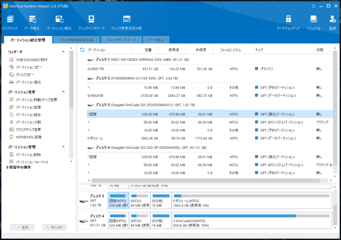The image size is (341, 240).
Task: Collapse the パーティション管理 section
Action: [x=63, y=147]
